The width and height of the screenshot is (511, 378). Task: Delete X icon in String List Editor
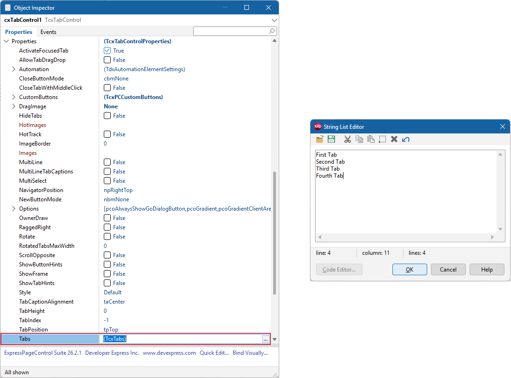point(394,139)
